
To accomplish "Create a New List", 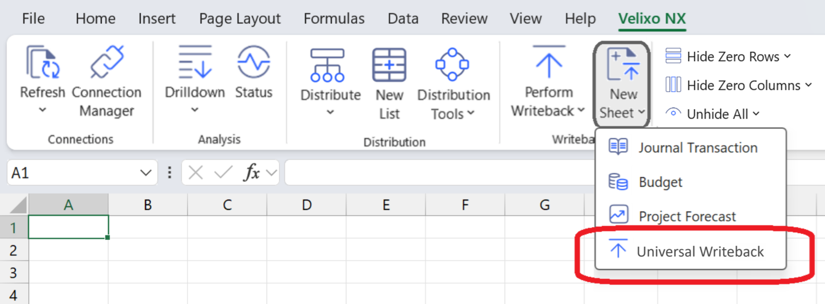I will pos(389,84).
